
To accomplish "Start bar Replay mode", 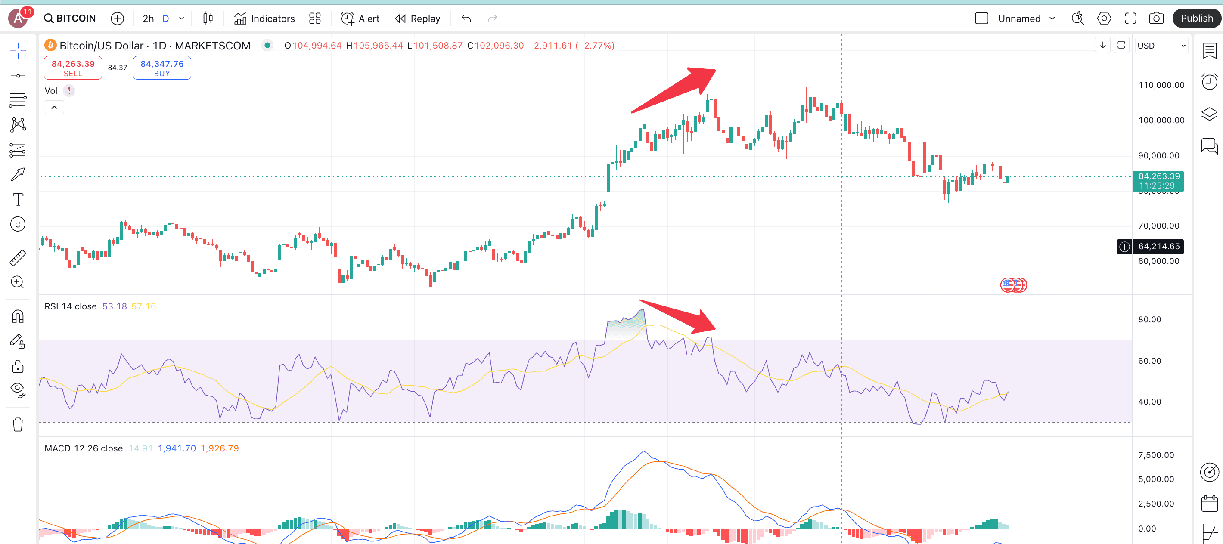I will (418, 19).
